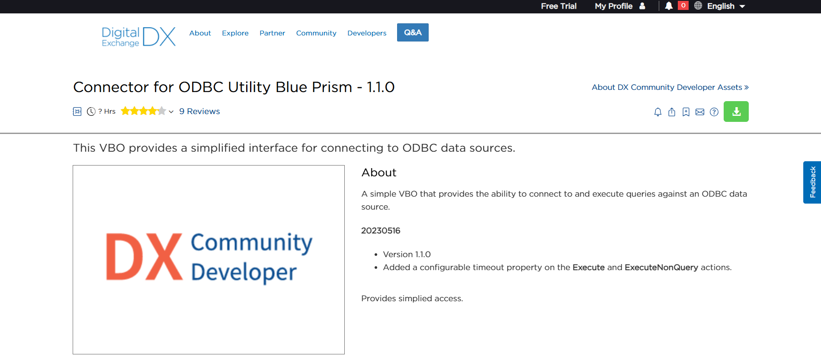
Task: Open the 9 Reviews link
Action: coord(199,111)
